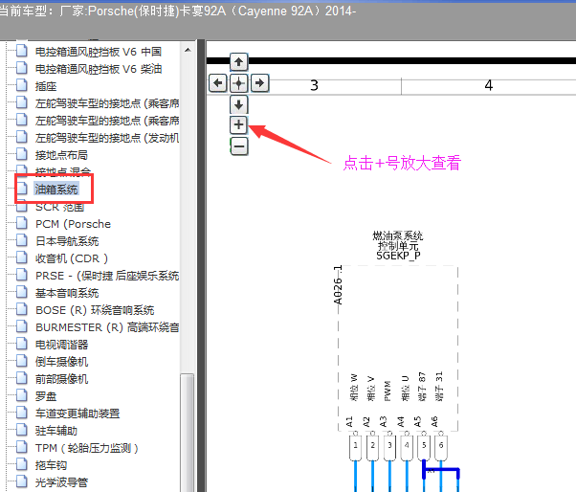Click document icon beside 收音机 (CDR )
This screenshot has width=576, height=492.
coord(22,257)
